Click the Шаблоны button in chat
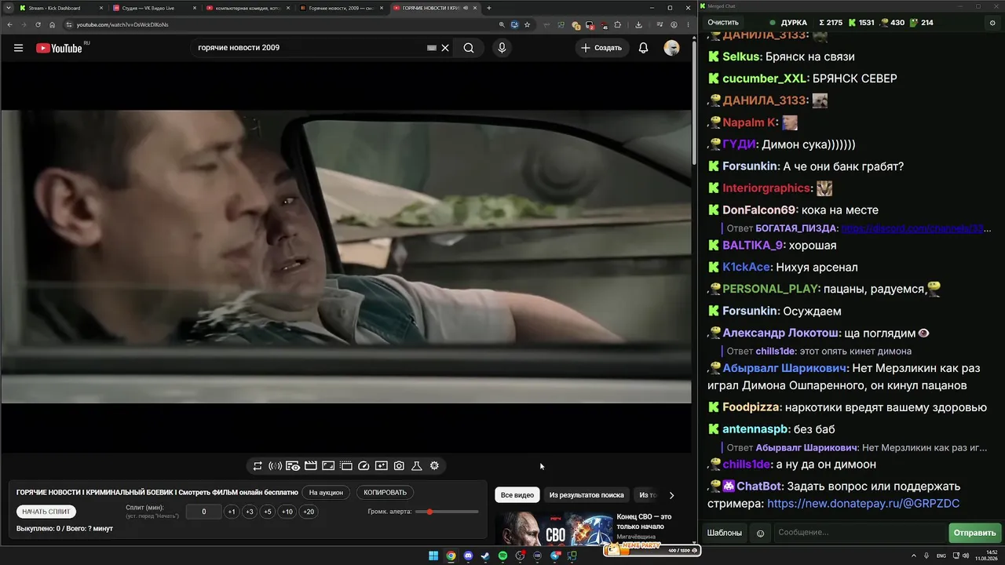Viewport: 1005px width, 565px height. pos(724,533)
